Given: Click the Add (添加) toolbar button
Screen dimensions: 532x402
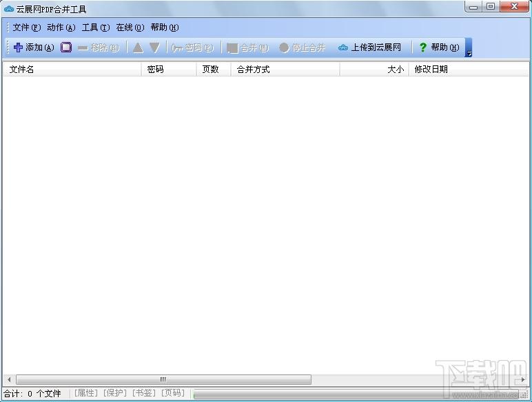Looking at the screenshot, I should [x=34, y=47].
